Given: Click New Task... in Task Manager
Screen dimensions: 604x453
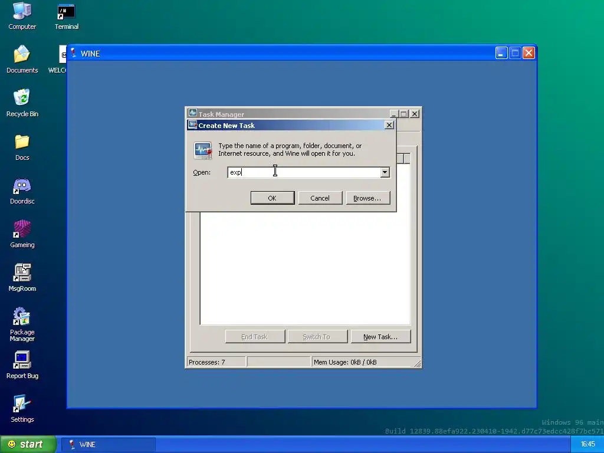Looking at the screenshot, I should click(380, 337).
